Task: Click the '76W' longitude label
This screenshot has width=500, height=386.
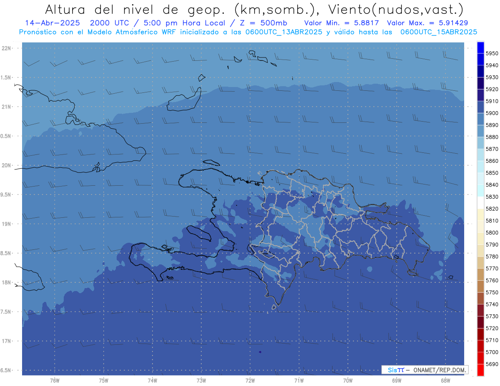Action: (55, 381)
